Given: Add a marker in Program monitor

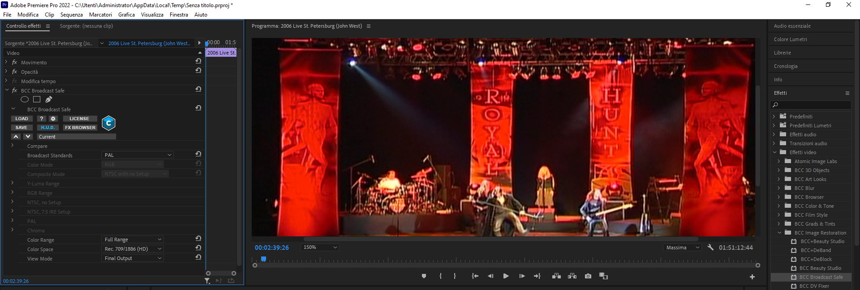Looking at the screenshot, I should pyautogui.click(x=424, y=276).
